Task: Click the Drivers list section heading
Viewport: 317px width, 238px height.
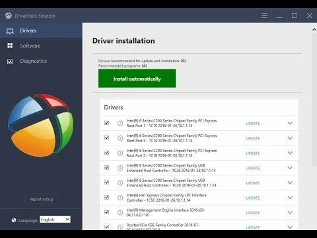Action: click(x=114, y=107)
